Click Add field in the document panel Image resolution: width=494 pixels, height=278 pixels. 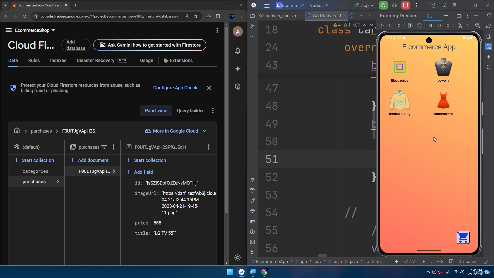(140, 172)
